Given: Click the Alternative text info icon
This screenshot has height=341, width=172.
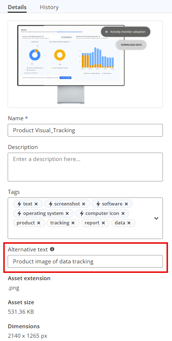Looking at the screenshot, I should 52,249.
